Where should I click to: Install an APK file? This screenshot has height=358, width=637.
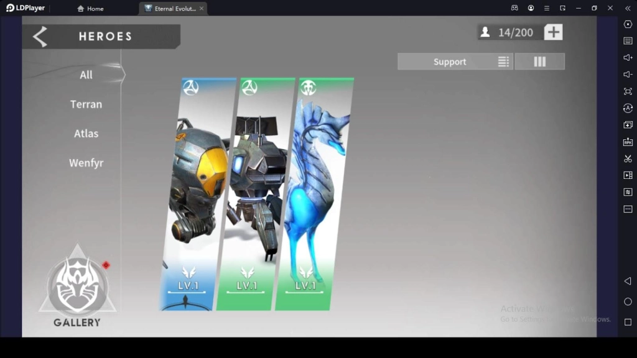[x=628, y=142]
